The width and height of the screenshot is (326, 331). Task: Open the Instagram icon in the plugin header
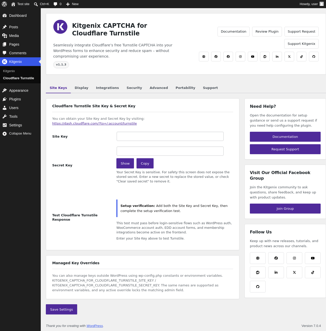point(240,57)
